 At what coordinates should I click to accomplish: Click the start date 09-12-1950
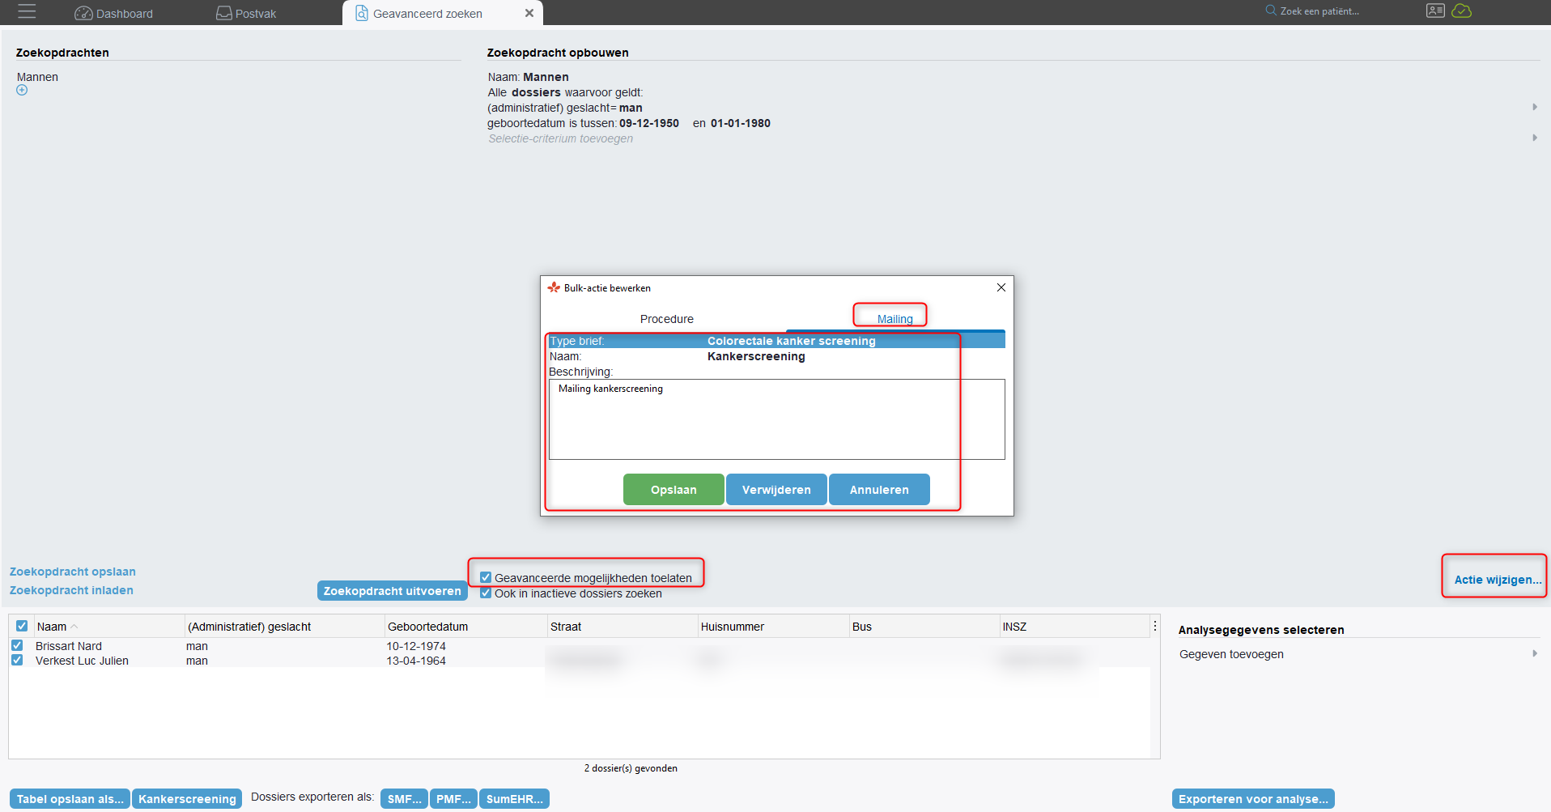click(x=648, y=123)
